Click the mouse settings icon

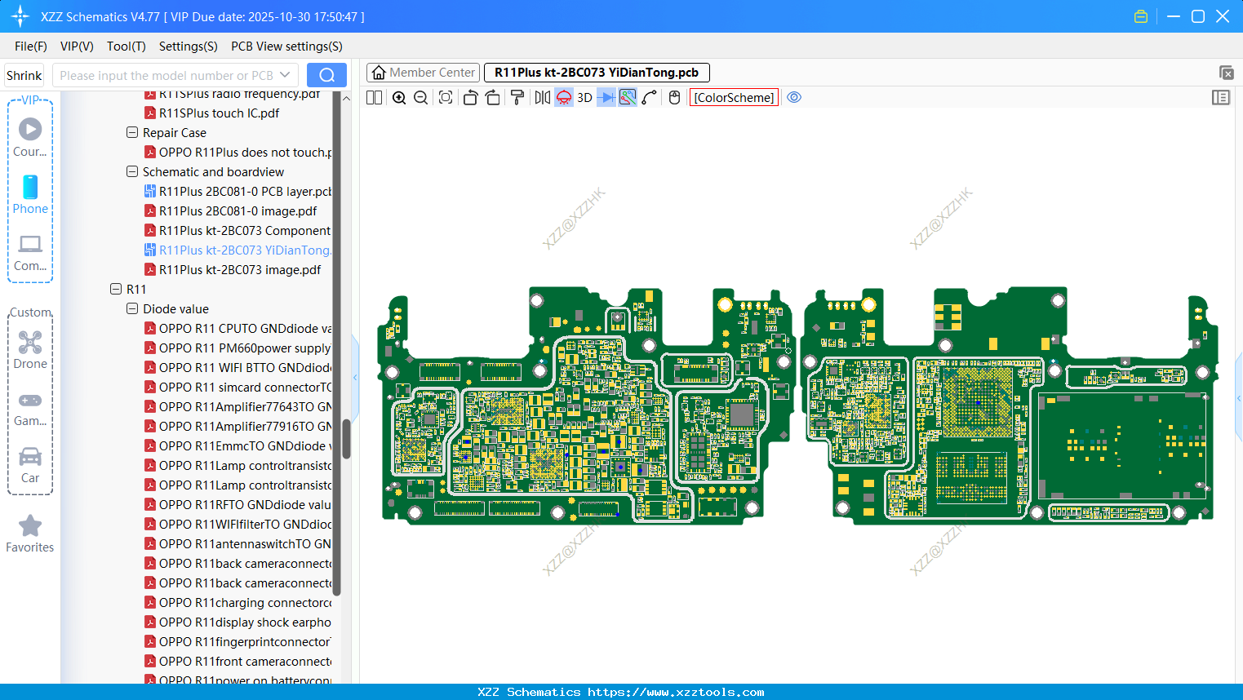[x=674, y=98]
